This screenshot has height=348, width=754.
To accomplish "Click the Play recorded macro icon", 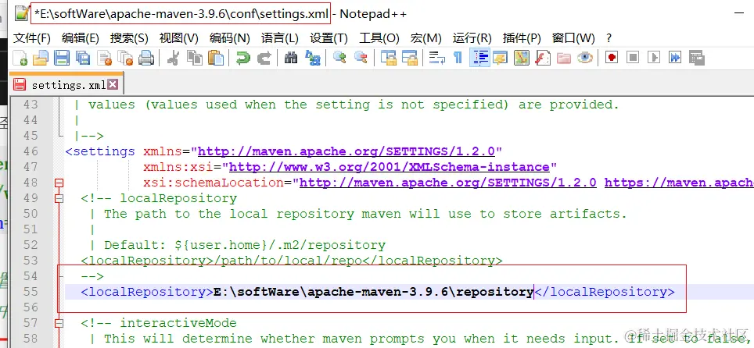I will pyautogui.click(x=654, y=58).
